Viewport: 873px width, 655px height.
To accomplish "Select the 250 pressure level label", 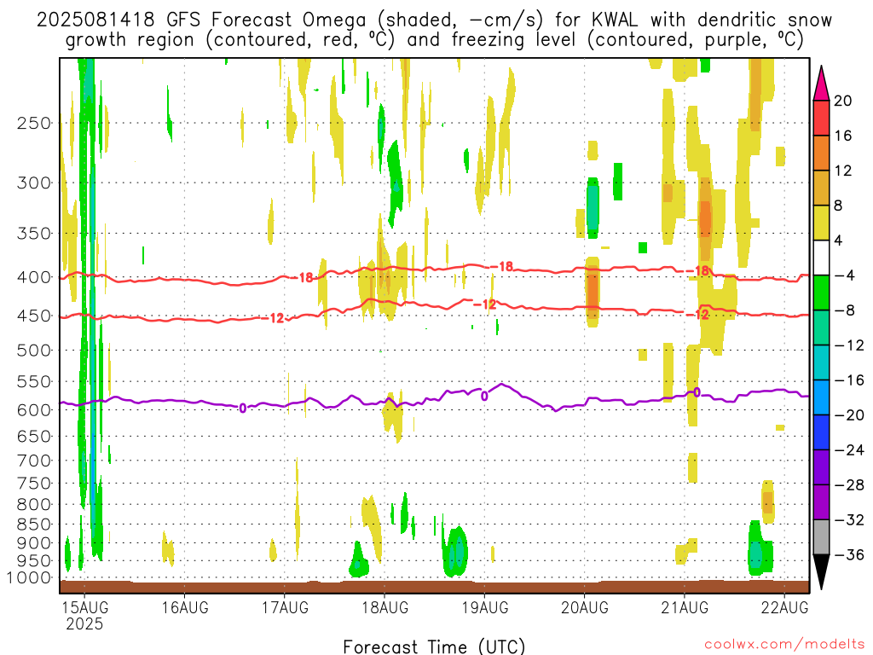I will pos(34,123).
